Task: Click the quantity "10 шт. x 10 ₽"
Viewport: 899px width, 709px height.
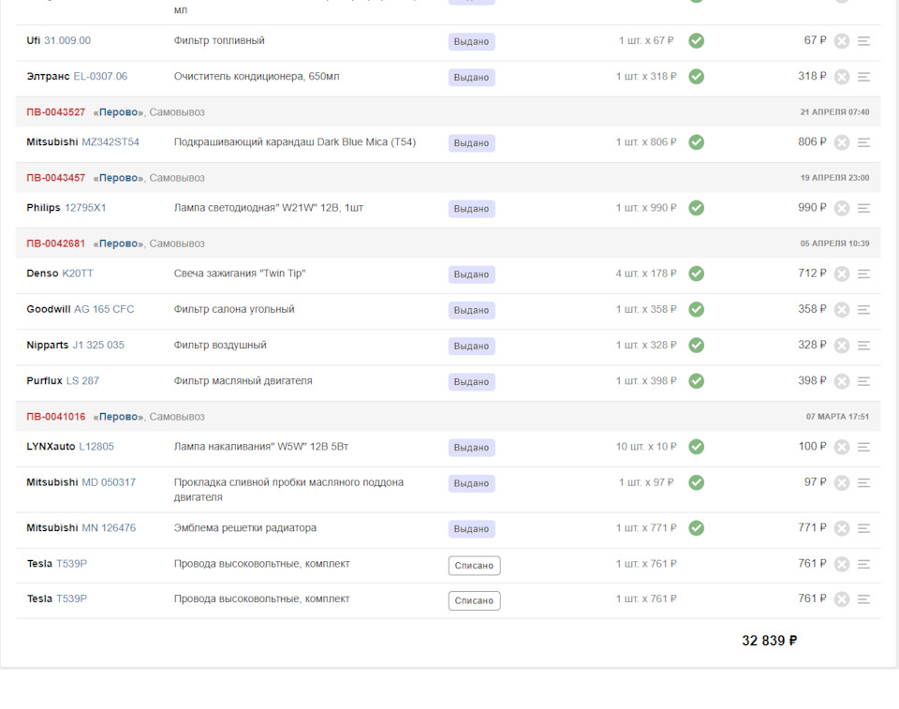Action: pyautogui.click(x=646, y=446)
